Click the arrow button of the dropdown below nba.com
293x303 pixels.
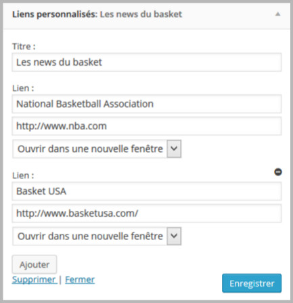174,149
